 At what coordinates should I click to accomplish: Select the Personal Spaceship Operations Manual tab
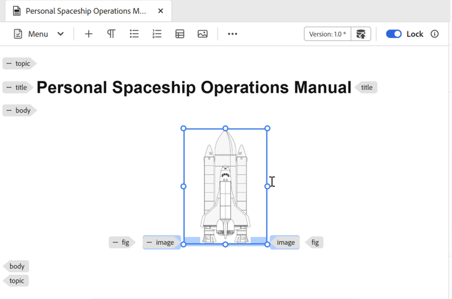pos(86,11)
